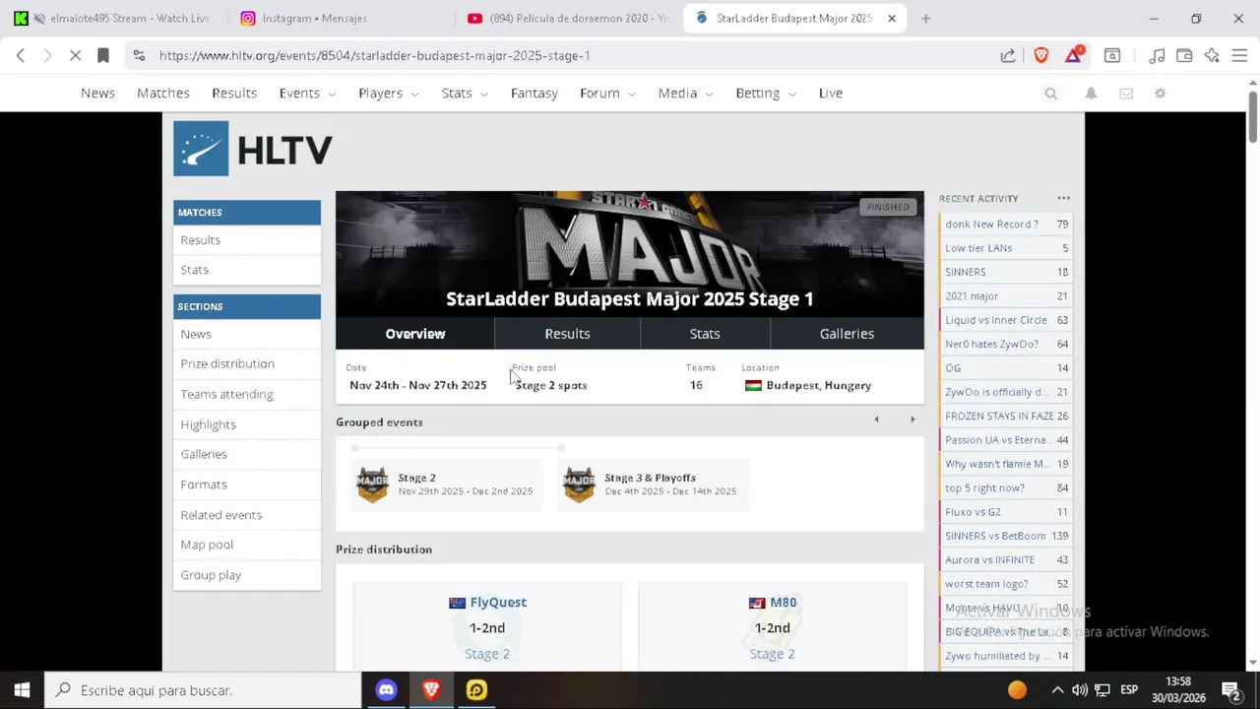Open the Stage 3 & Playoffs event card
The height and width of the screenshot is (709, 1260).
point(653,484)
